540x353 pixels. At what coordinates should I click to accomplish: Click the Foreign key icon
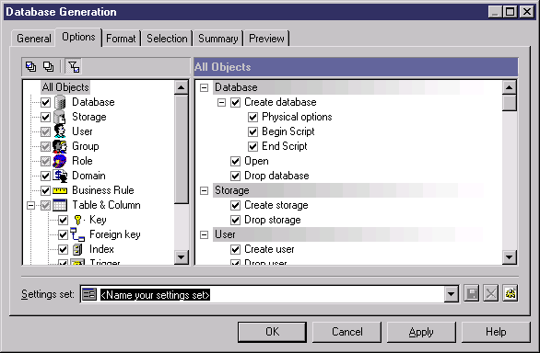click(x=77, y=234)
